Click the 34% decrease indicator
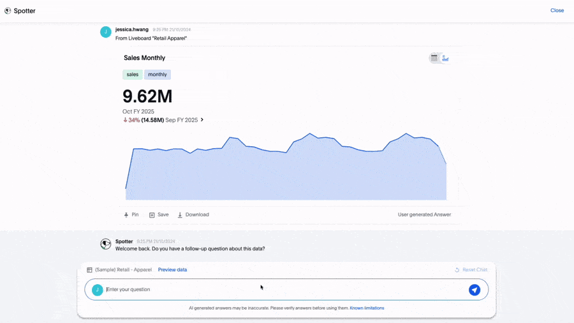The width and height of the screenshot is (574, 323). click(x=131, y=120)
